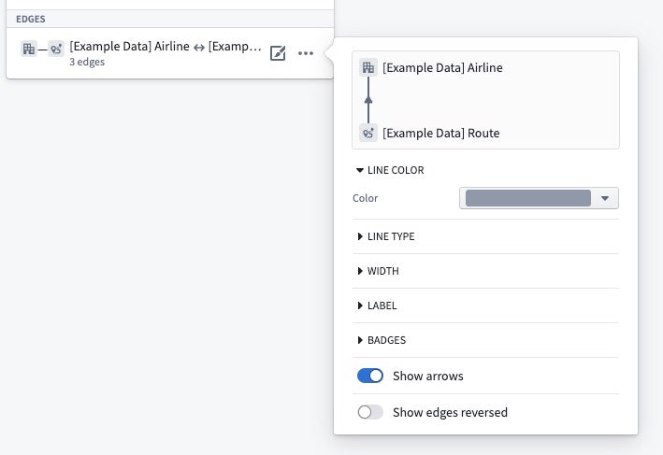The width and height of the screenshot is (663, 455).
Task: Open the Color dropdown arrow
Action: [x=605, y=198]
